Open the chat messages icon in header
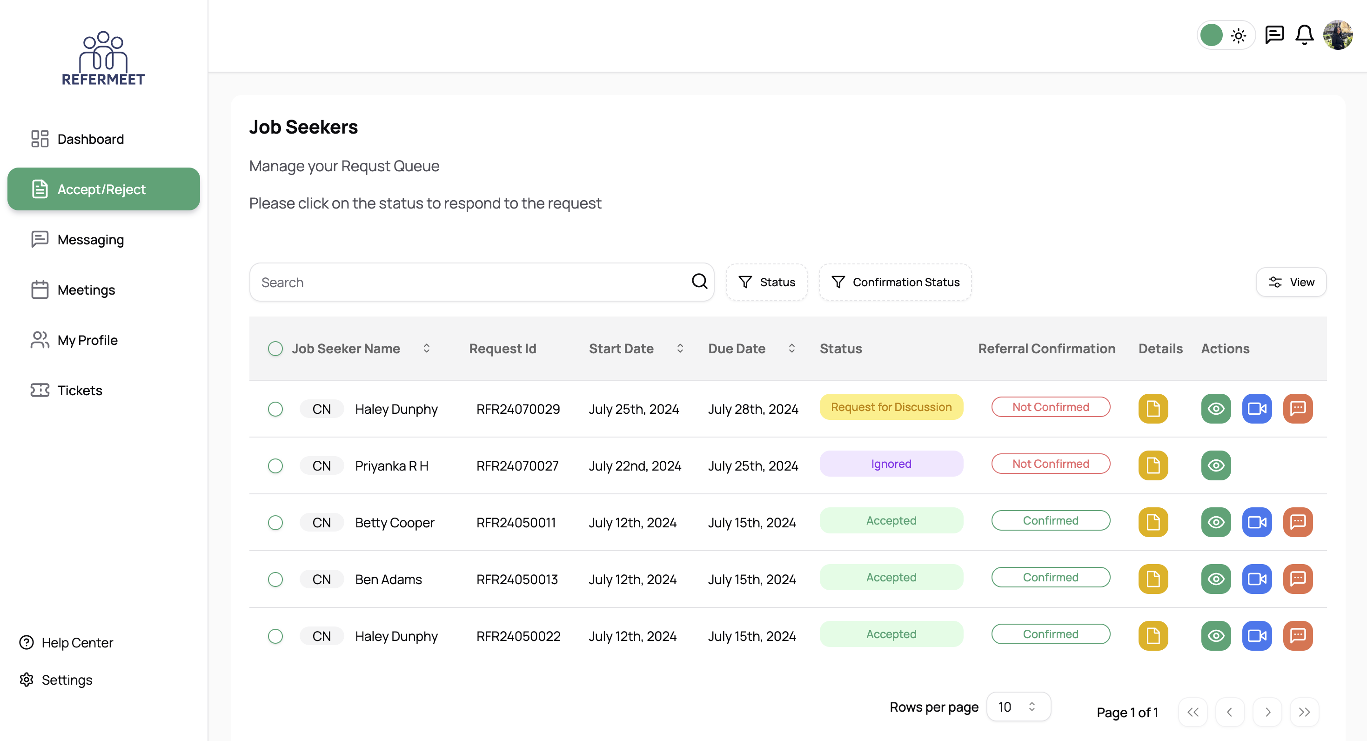The height and width of the screenshot is (741, 1367). [x=1274, y=35]
